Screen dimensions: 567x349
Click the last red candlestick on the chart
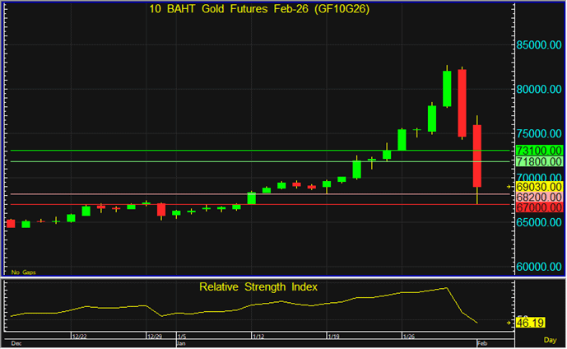pos(477,156)
